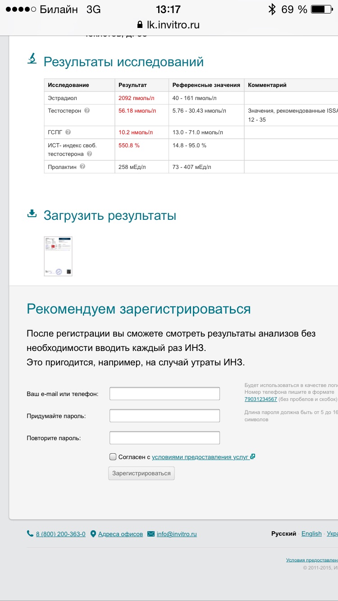Click the envelope icon before info@invitro.ru
338x601 pixels.
151,534
